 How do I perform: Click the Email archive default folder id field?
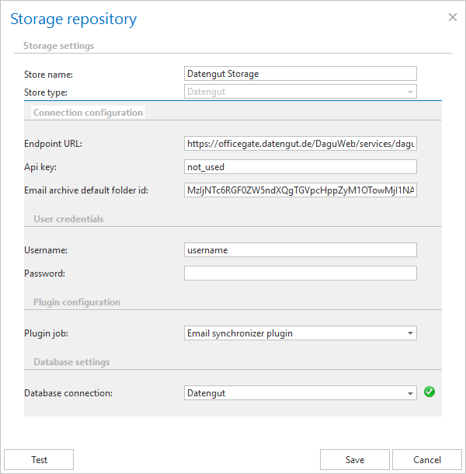[x=300, y=190]
